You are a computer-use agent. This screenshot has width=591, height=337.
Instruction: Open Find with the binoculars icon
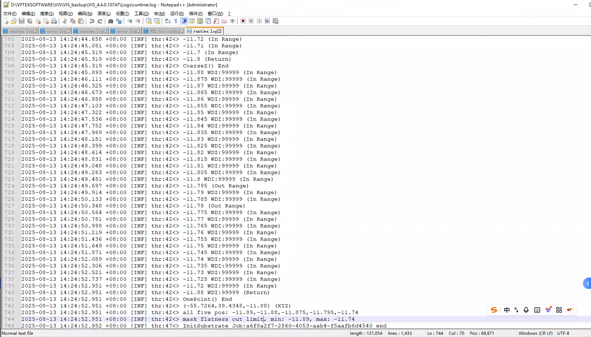point(111,21)
